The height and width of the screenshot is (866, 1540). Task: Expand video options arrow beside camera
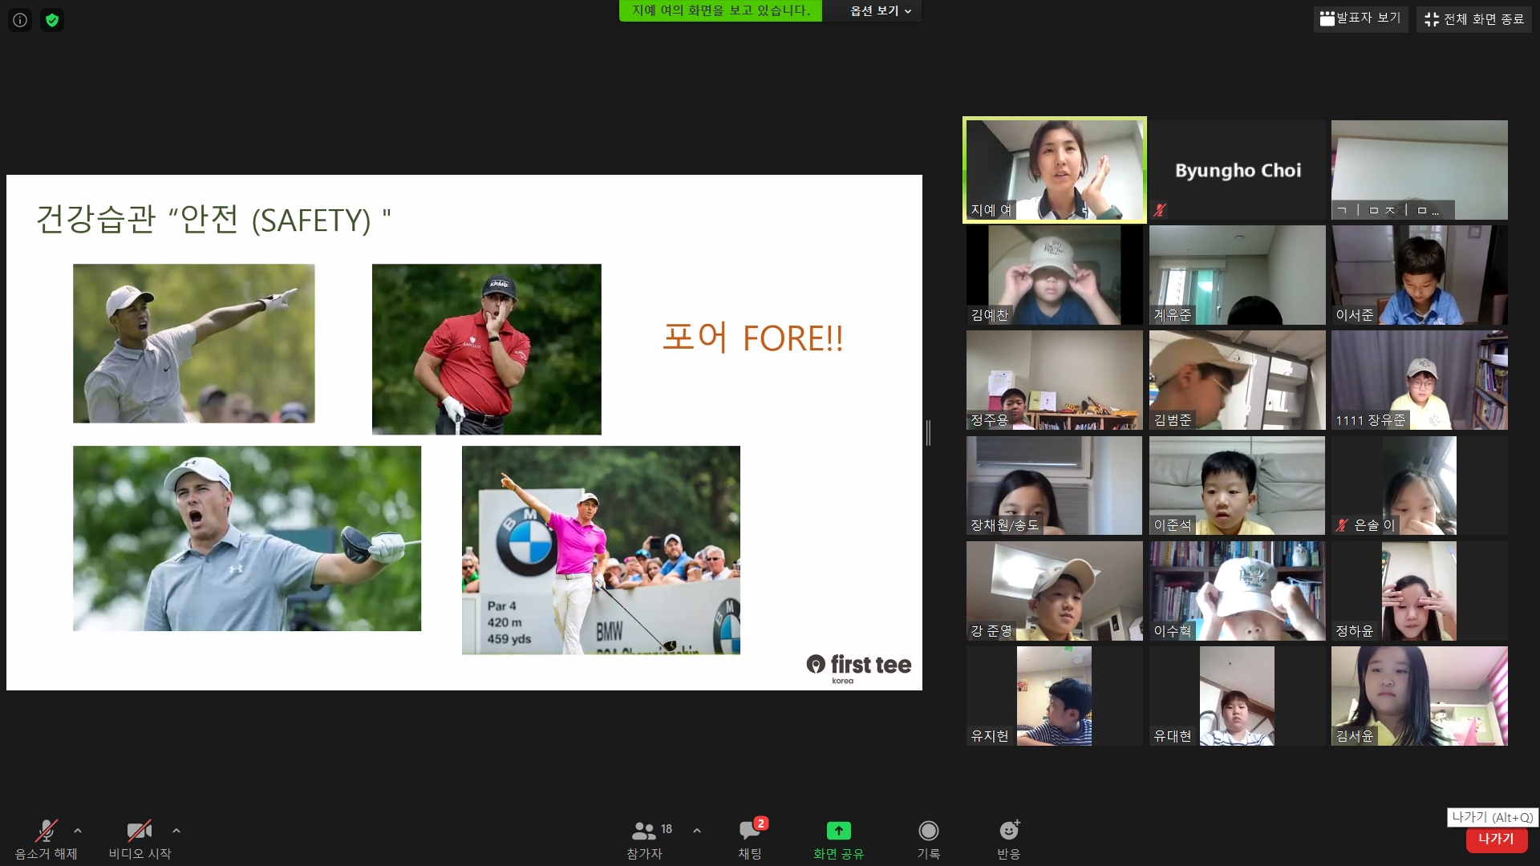point(176,831)
